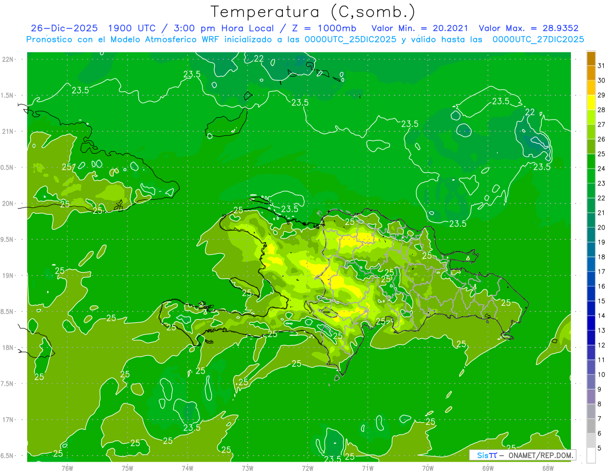615x475 pixels.
Task: Click the purple swatch between 9 and 10
Action: [591, 381]
